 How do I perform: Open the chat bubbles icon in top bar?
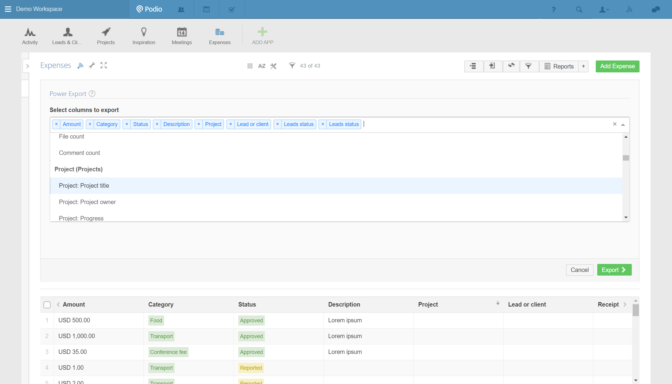(655, 10)
